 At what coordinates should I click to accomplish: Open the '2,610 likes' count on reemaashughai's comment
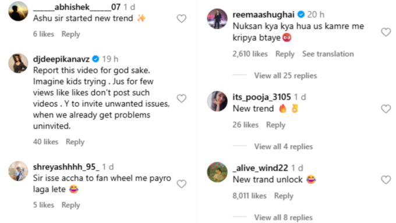[250, 54]
